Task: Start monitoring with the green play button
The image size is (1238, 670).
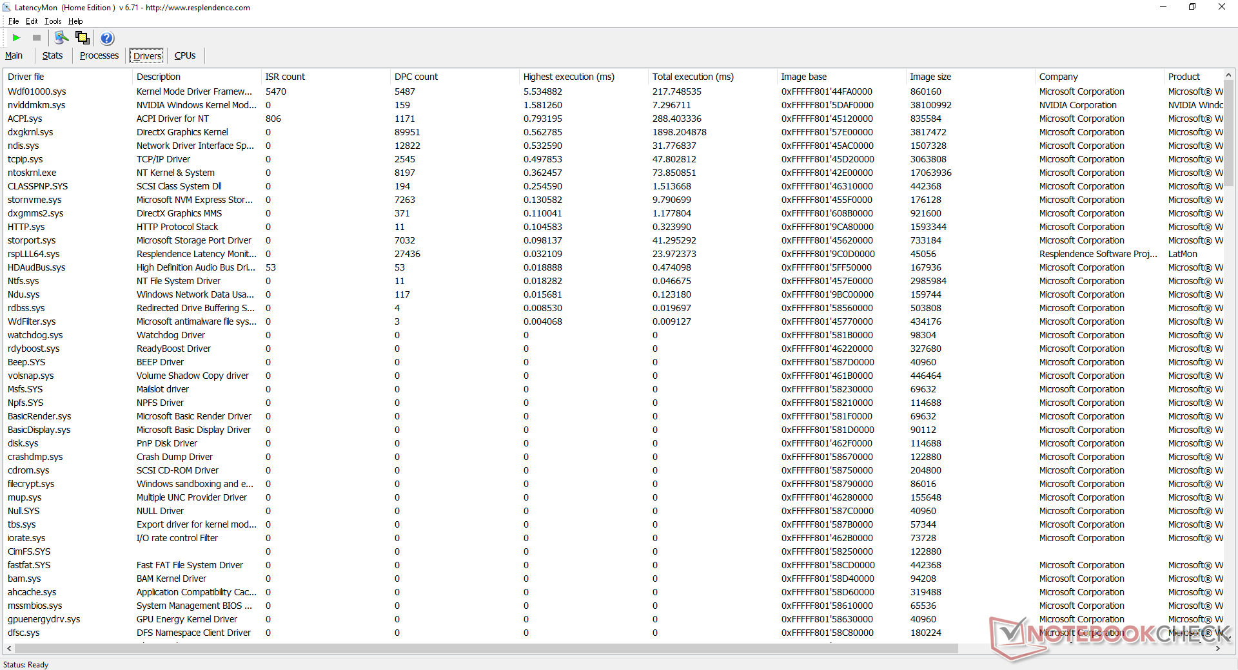Action: 17,38
